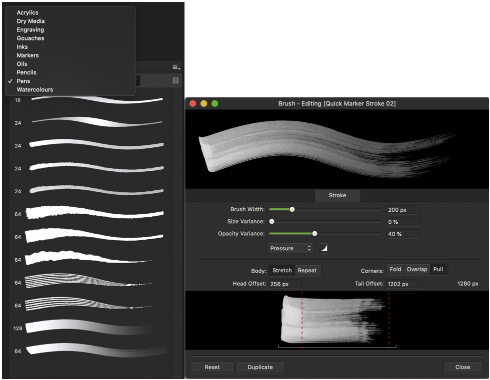Click the disclosure arrow beside the panel menu icon
The width and height of the screenshot is (490, 380).
tap(179, 68)
